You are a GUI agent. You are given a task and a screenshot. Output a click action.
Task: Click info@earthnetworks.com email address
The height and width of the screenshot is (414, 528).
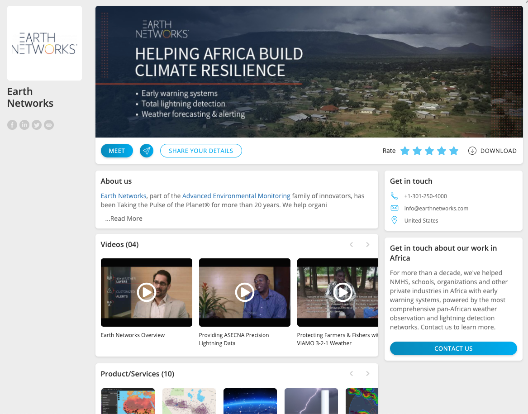436,208
